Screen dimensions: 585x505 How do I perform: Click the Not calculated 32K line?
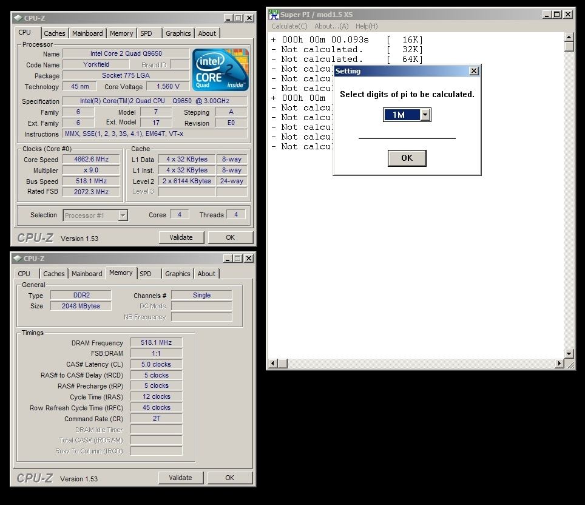coord(347,50)
